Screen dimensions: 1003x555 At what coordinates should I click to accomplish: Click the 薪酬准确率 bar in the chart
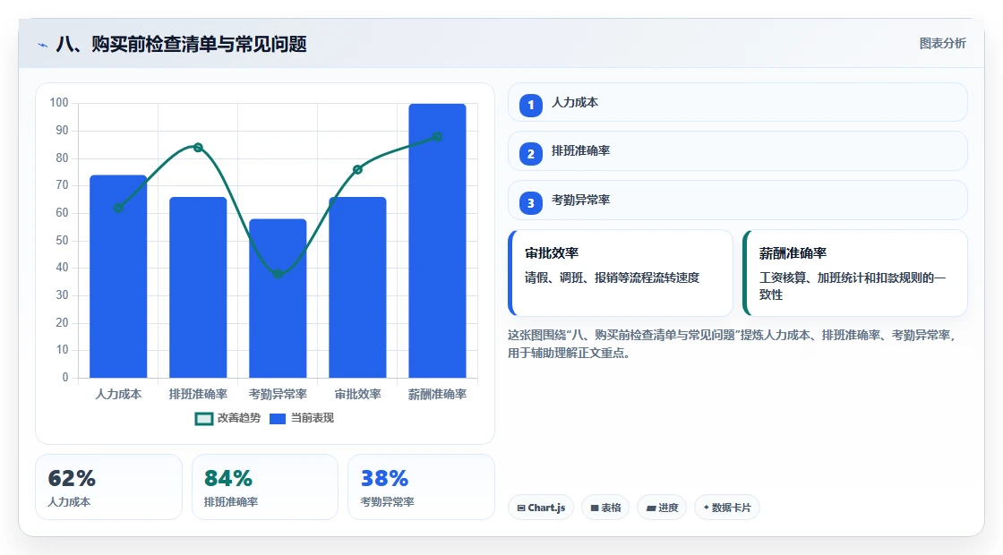438,241
